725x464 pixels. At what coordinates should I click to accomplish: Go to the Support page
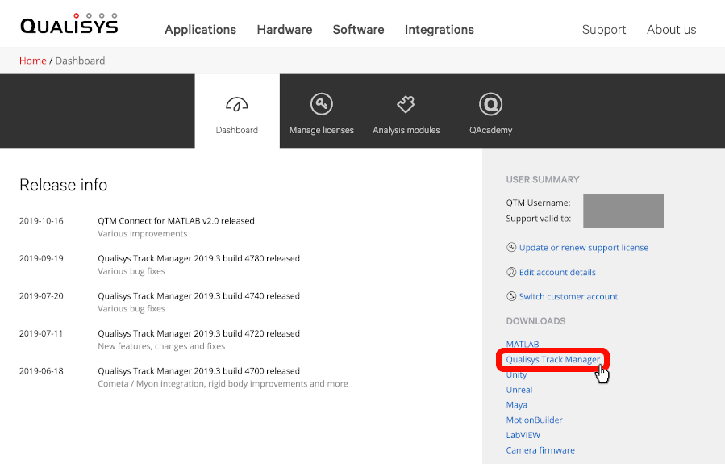pos(604,30)
